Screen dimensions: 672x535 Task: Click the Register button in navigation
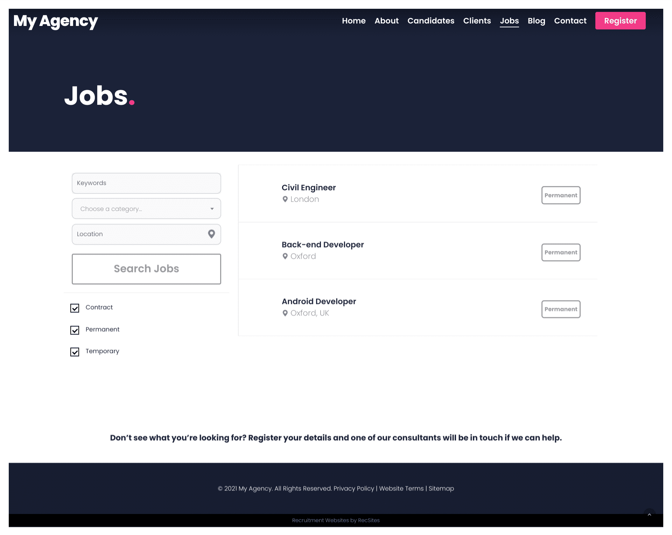pyautogui.click(x=620, y=20)
